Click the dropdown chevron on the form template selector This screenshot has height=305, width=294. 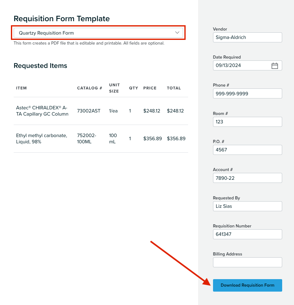tap(177, 32)
